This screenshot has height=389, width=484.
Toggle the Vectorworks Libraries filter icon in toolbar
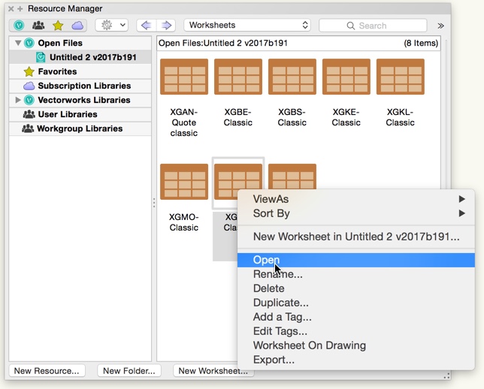pyautogui.click(x=19, y=26)
